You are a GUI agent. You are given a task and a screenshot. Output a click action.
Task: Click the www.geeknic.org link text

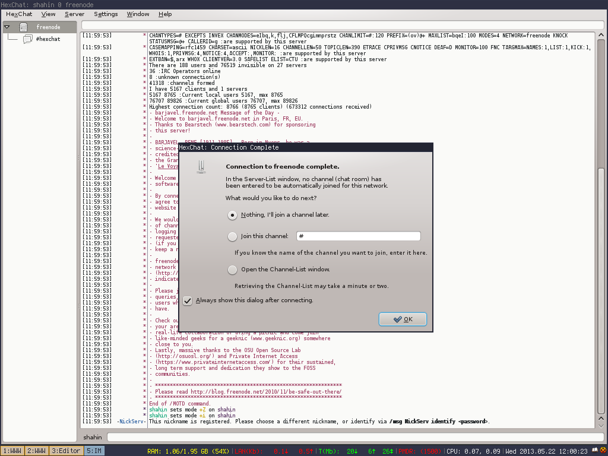click(x=275, y=338)
